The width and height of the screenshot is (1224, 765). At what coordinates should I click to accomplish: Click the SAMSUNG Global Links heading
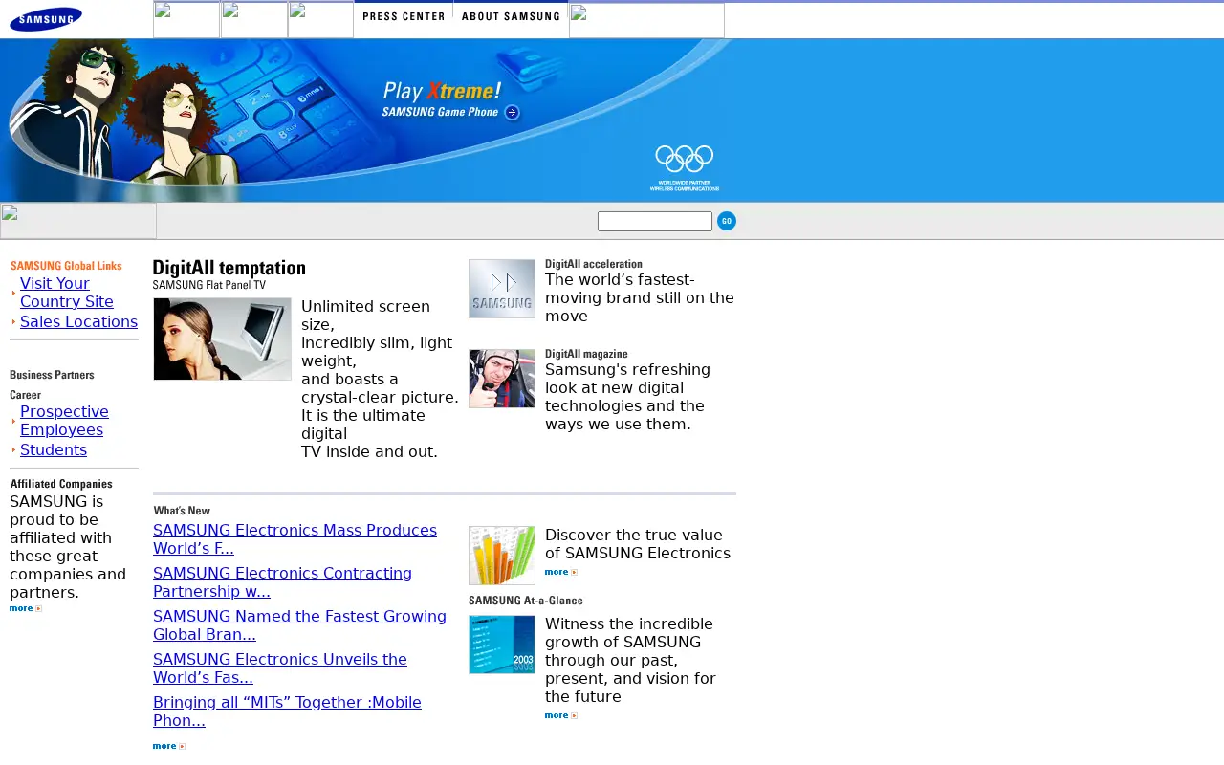[x=66, y=266]
